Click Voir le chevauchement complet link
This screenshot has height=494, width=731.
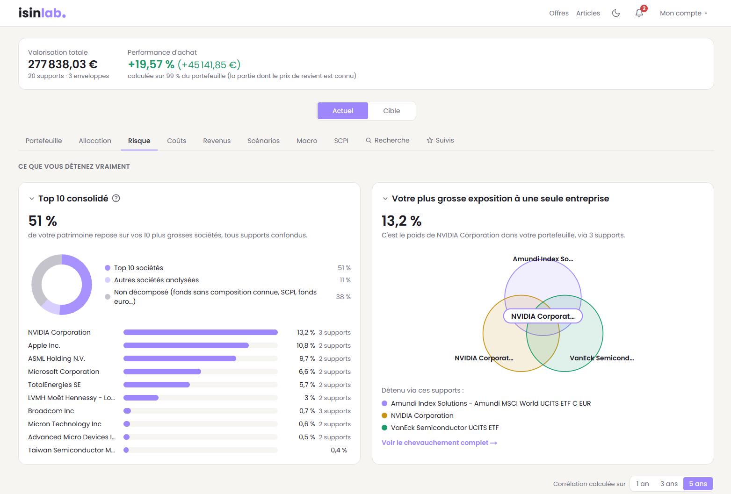click(439, 443)
